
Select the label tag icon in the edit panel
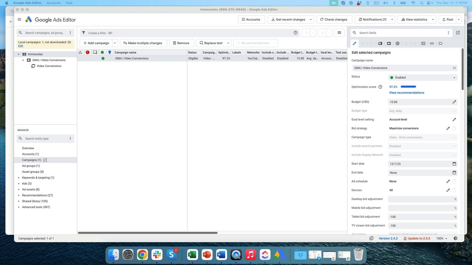point(441,43)
